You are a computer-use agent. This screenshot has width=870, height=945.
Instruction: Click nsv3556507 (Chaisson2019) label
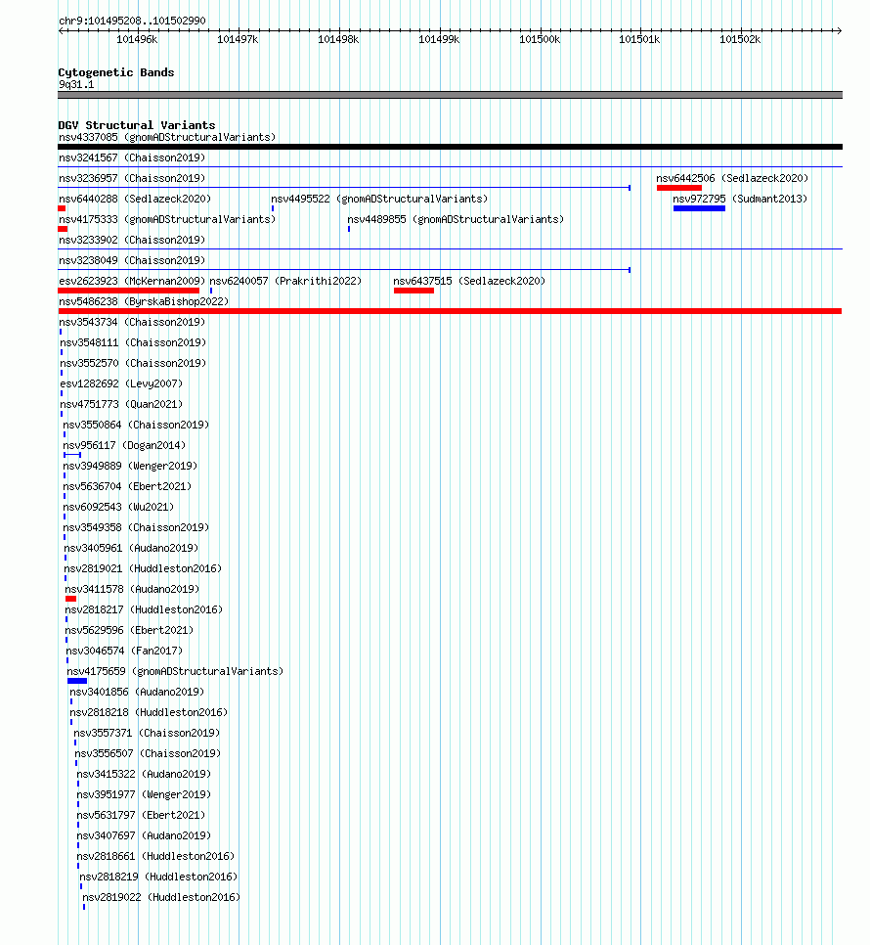pyautogui.click(x=148, y=752)
